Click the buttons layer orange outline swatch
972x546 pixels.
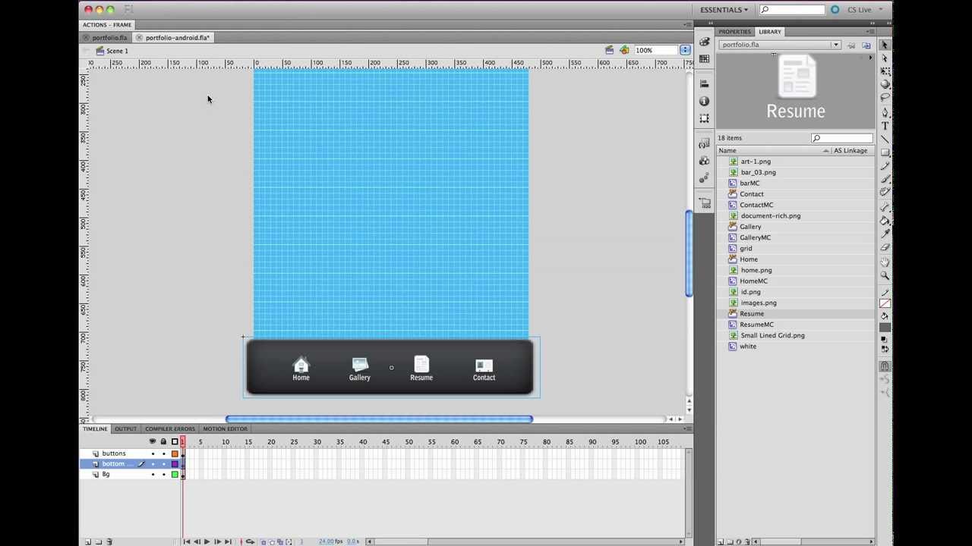click(x=175, y=453)
